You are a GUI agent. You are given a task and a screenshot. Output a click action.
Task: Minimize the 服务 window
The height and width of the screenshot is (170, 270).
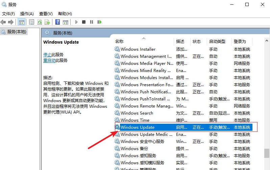pos(232,4)
